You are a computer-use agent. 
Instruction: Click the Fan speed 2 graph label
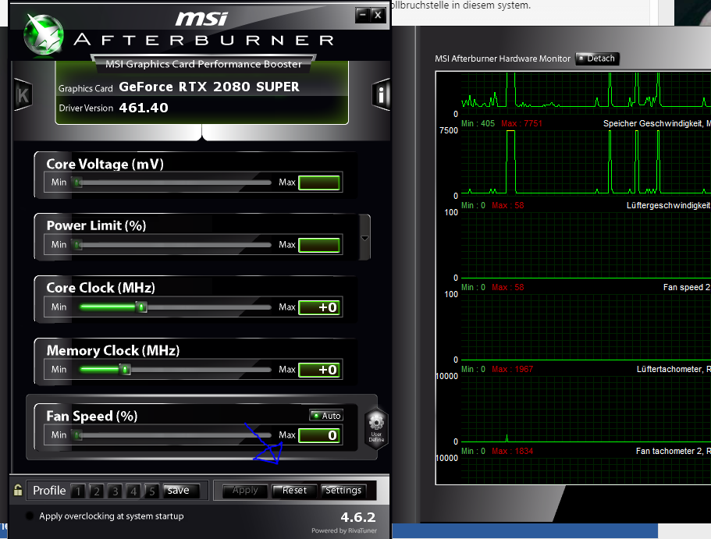point(687,287)
